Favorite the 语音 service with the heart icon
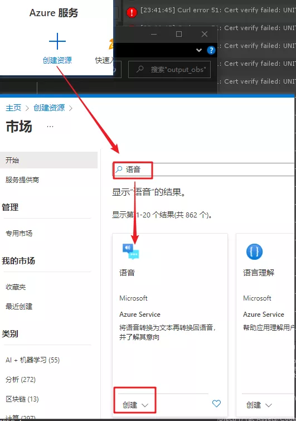Screen dimensions: 296x421 point(216,403)
